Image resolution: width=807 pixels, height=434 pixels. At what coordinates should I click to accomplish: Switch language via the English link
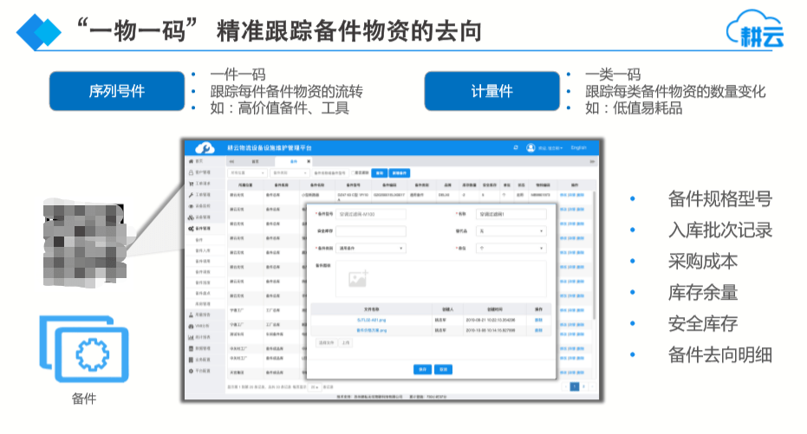point(578,147)
